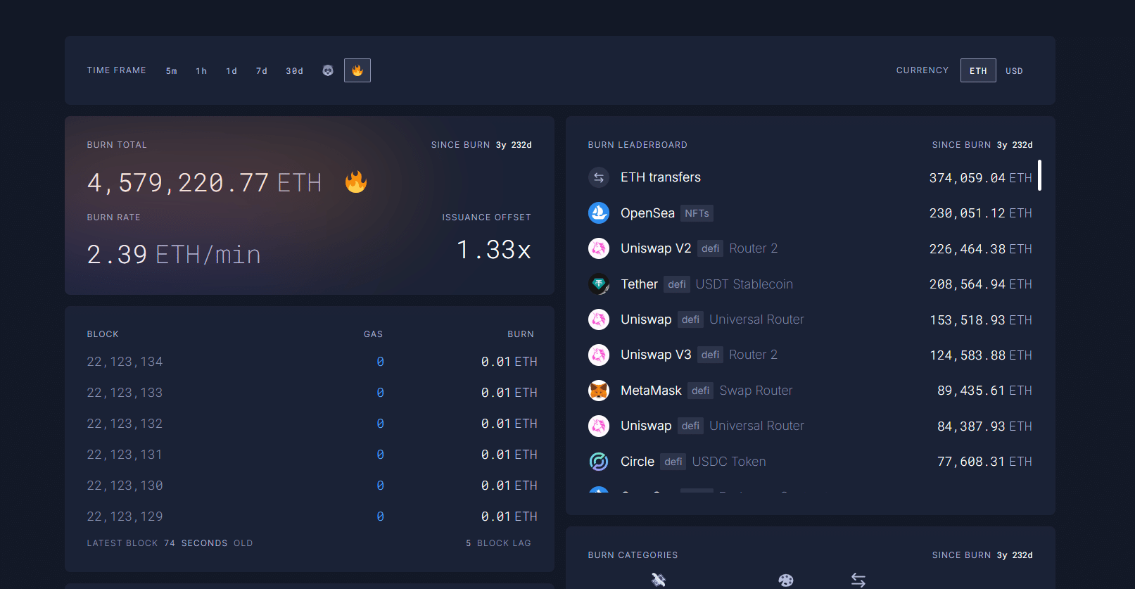
Task: Click the Uniswap V3 unicorn logo
Action: tap(599, 355)
